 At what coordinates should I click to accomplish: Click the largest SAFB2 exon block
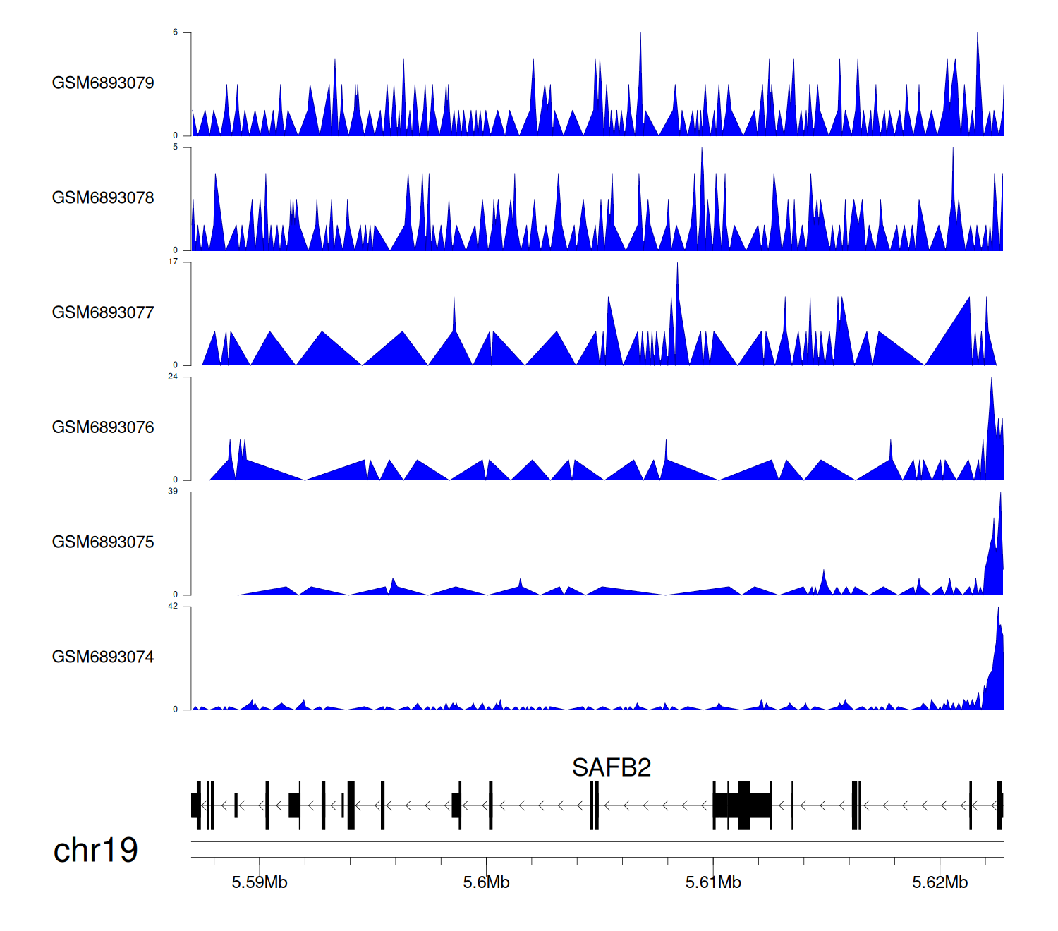point(744,805)
